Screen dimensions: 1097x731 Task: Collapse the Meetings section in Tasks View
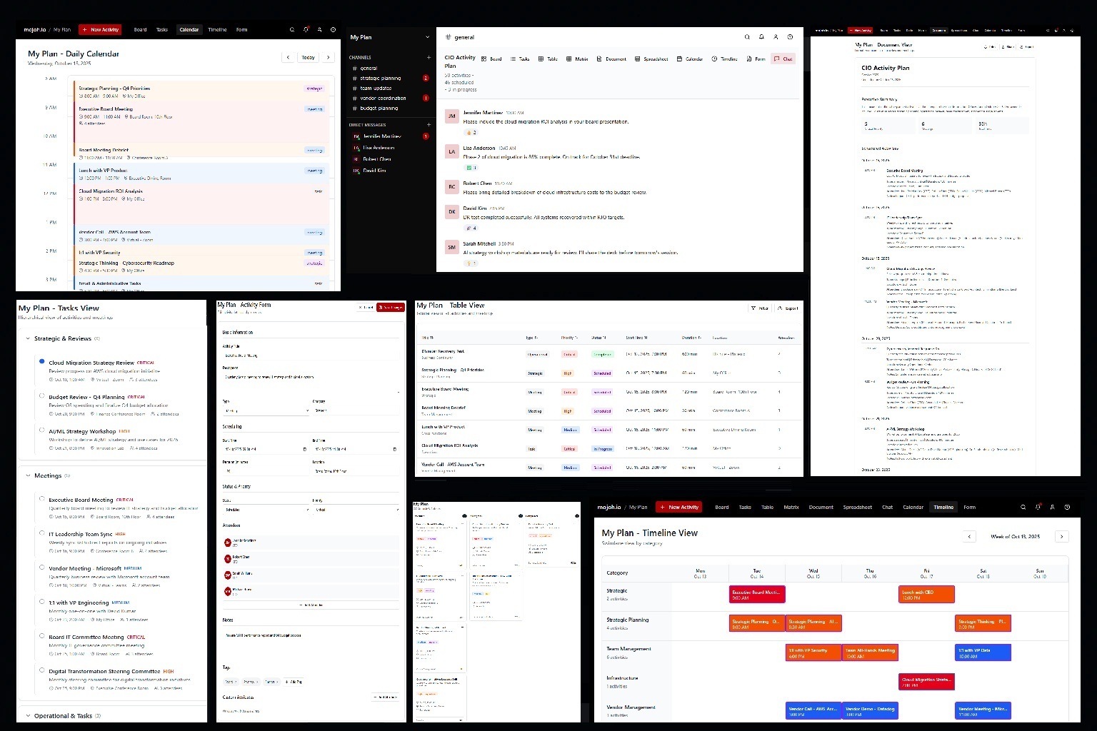coord(29,476)
